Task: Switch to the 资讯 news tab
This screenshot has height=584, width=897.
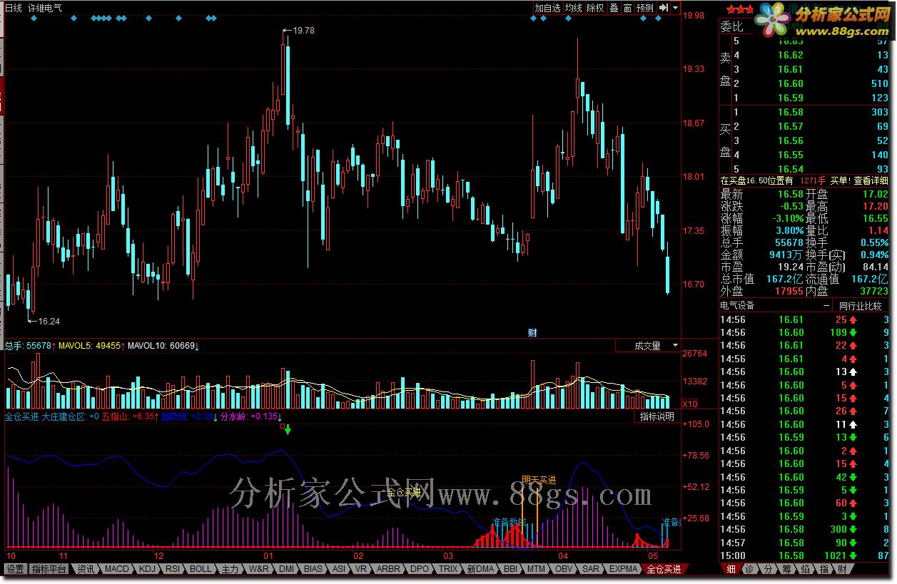Action: click(86, 569)
